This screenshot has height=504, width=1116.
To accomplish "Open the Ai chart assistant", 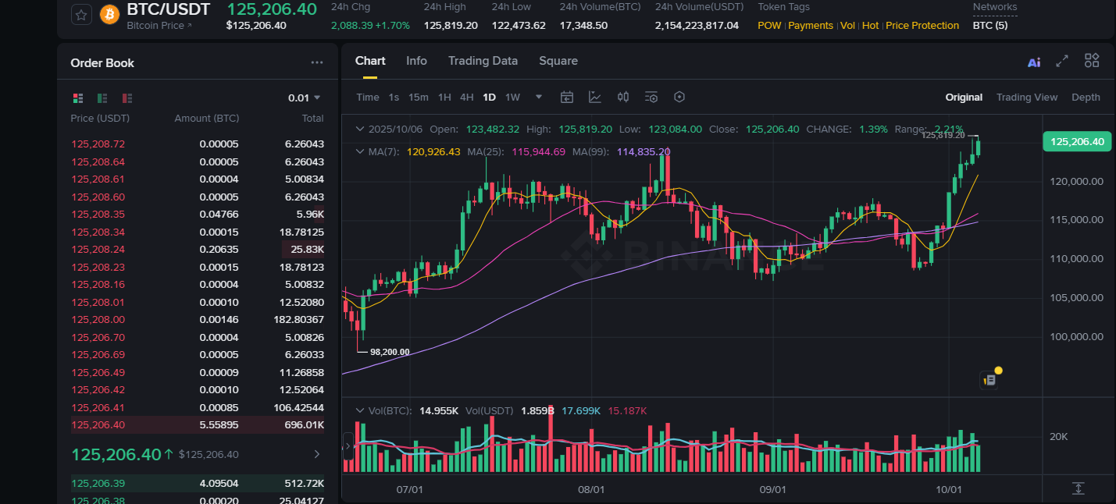I will click(x=1034, y=60).
